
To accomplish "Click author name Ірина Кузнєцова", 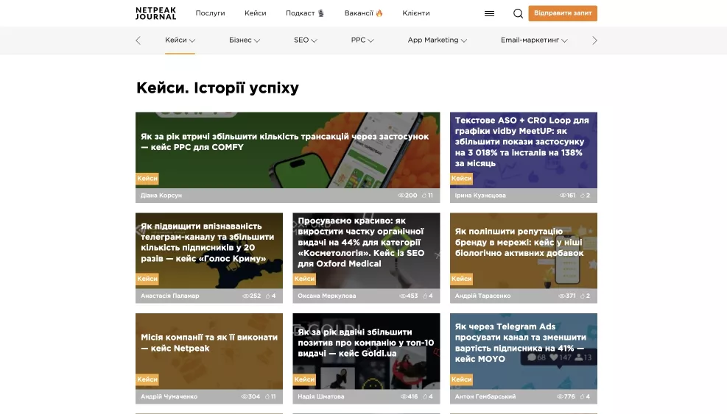I will pyautogui.click(x=480, y=196).
